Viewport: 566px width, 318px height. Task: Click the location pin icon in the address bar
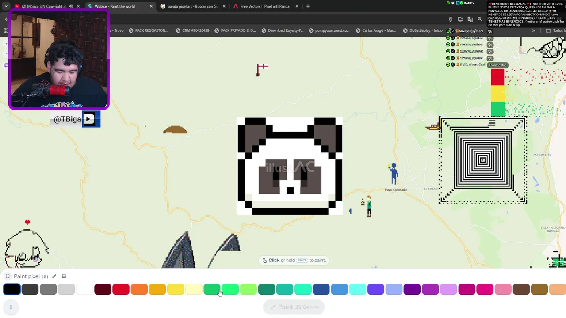click(x=451, y=19)
